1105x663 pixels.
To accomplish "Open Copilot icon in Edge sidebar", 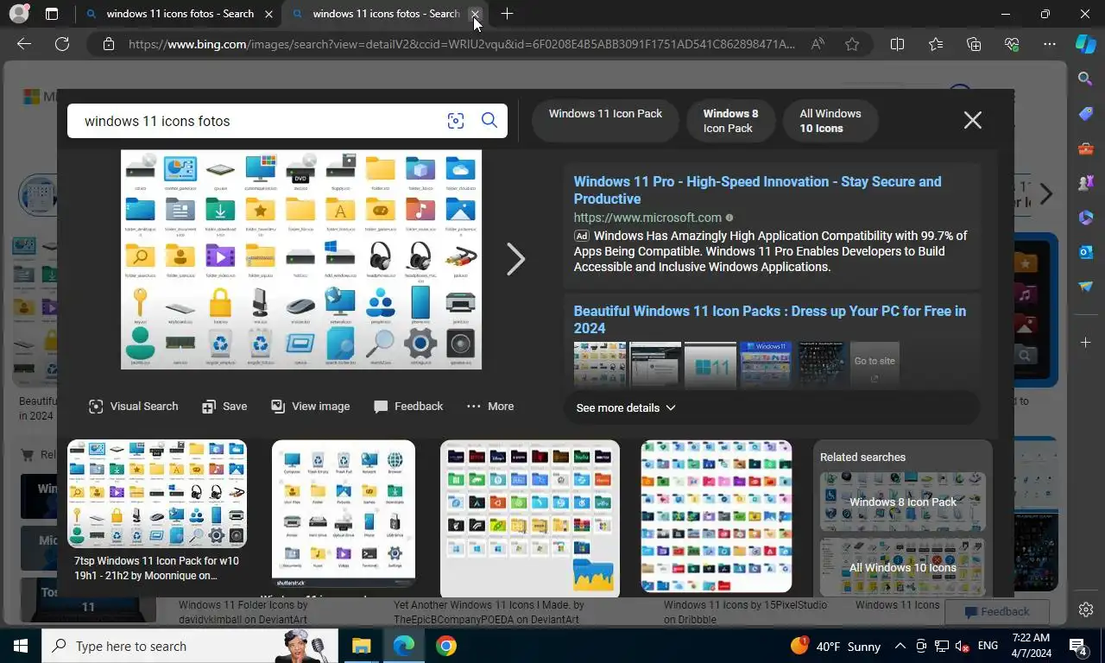I will click(1086, 44).
